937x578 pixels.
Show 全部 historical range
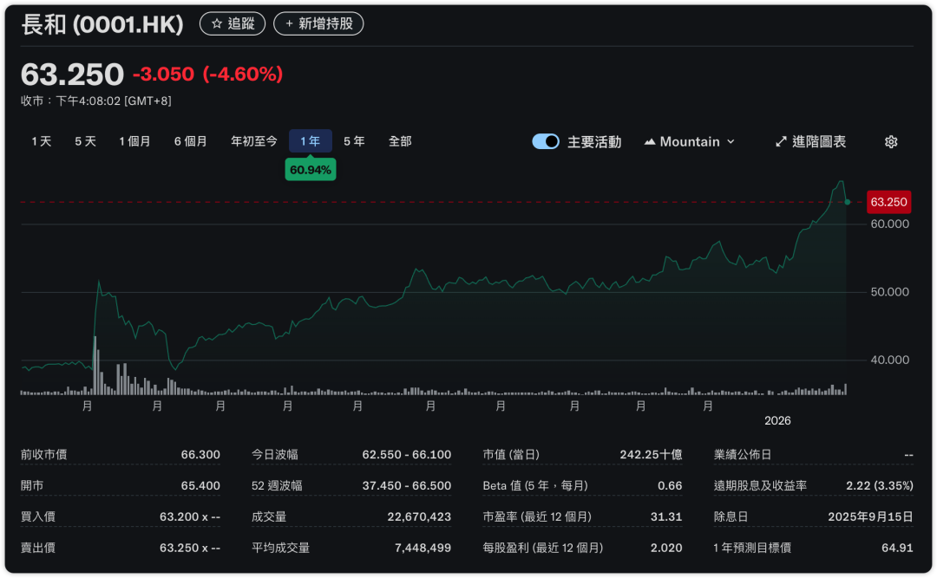400,141
